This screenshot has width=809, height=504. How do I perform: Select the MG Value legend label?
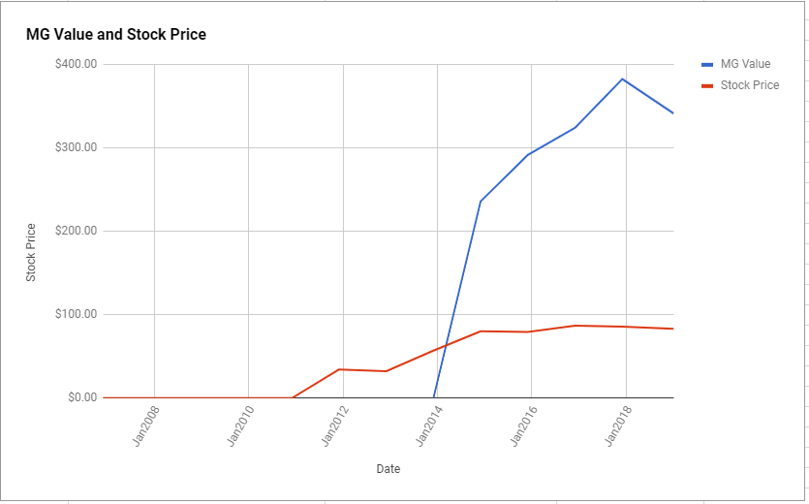click(x=745, y=64)
